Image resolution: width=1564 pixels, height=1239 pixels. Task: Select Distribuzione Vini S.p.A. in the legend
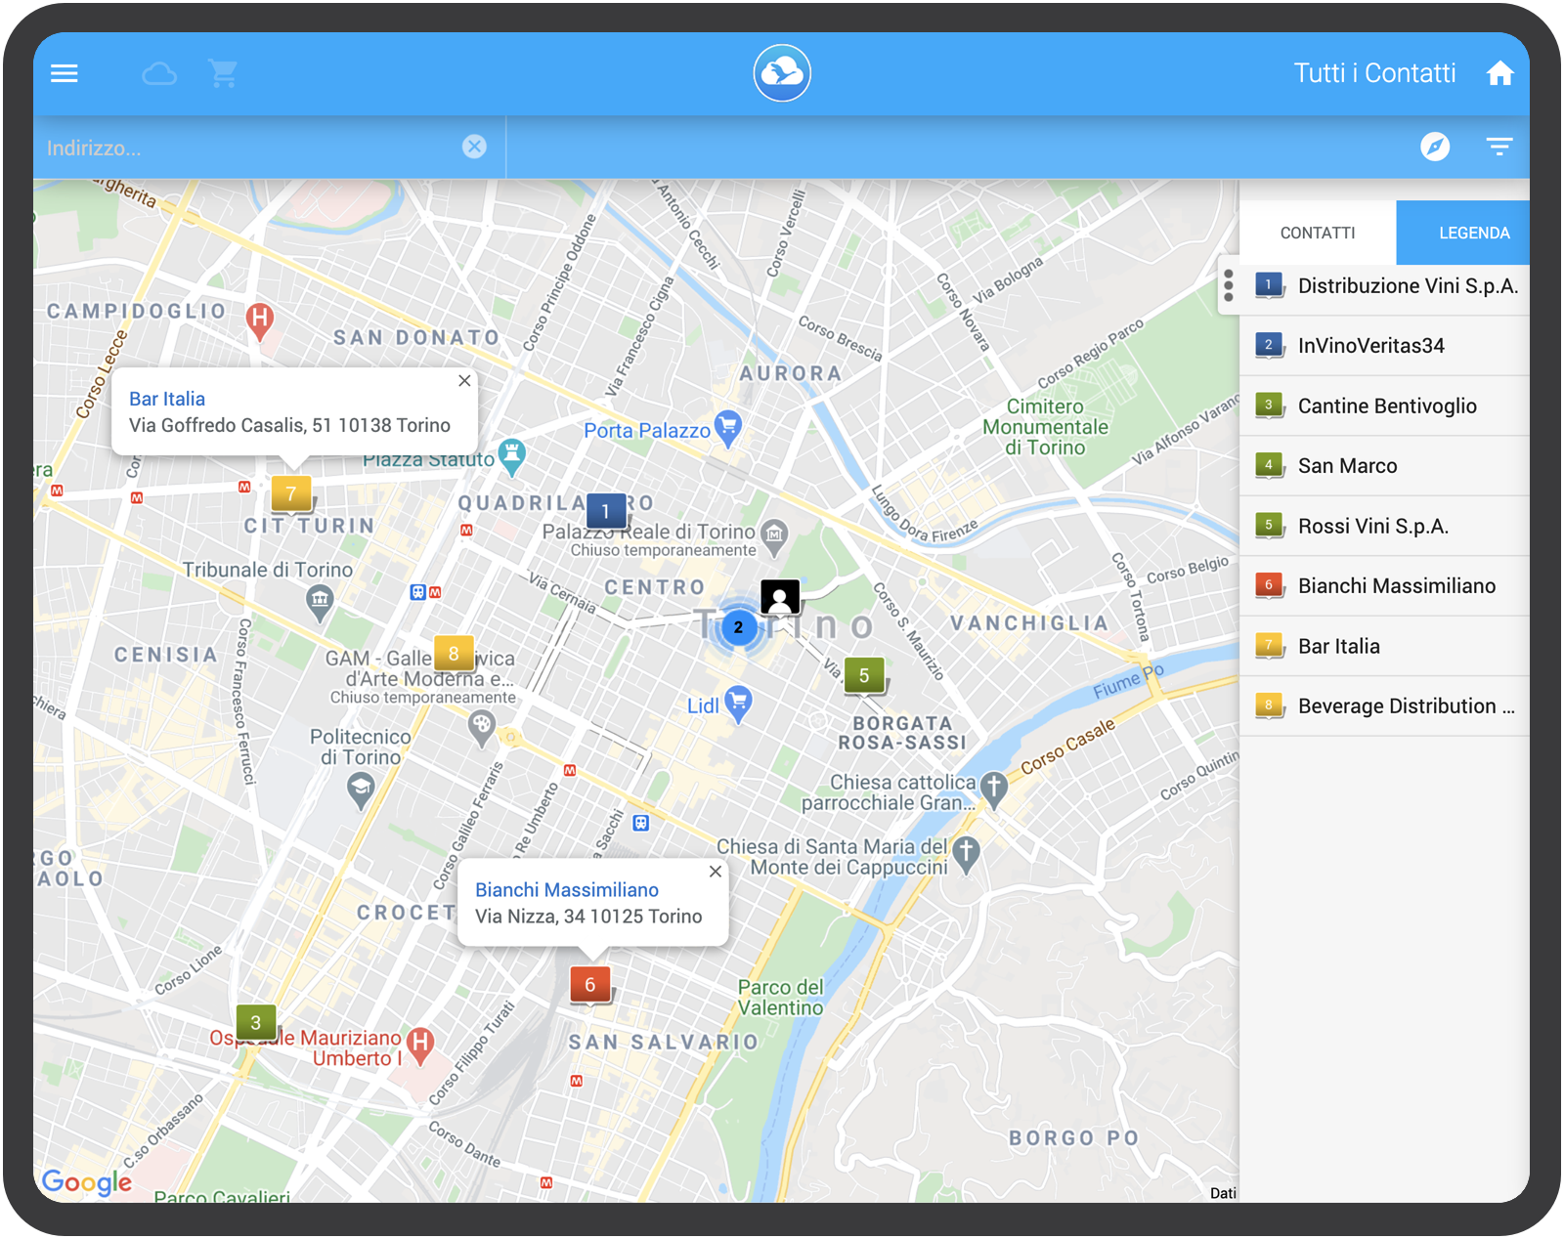pos(1408,286)
